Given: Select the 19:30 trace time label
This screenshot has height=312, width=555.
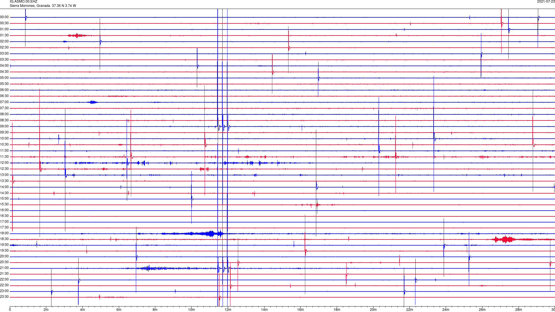Looking at the screenshot, I should (x=4, y=251).
